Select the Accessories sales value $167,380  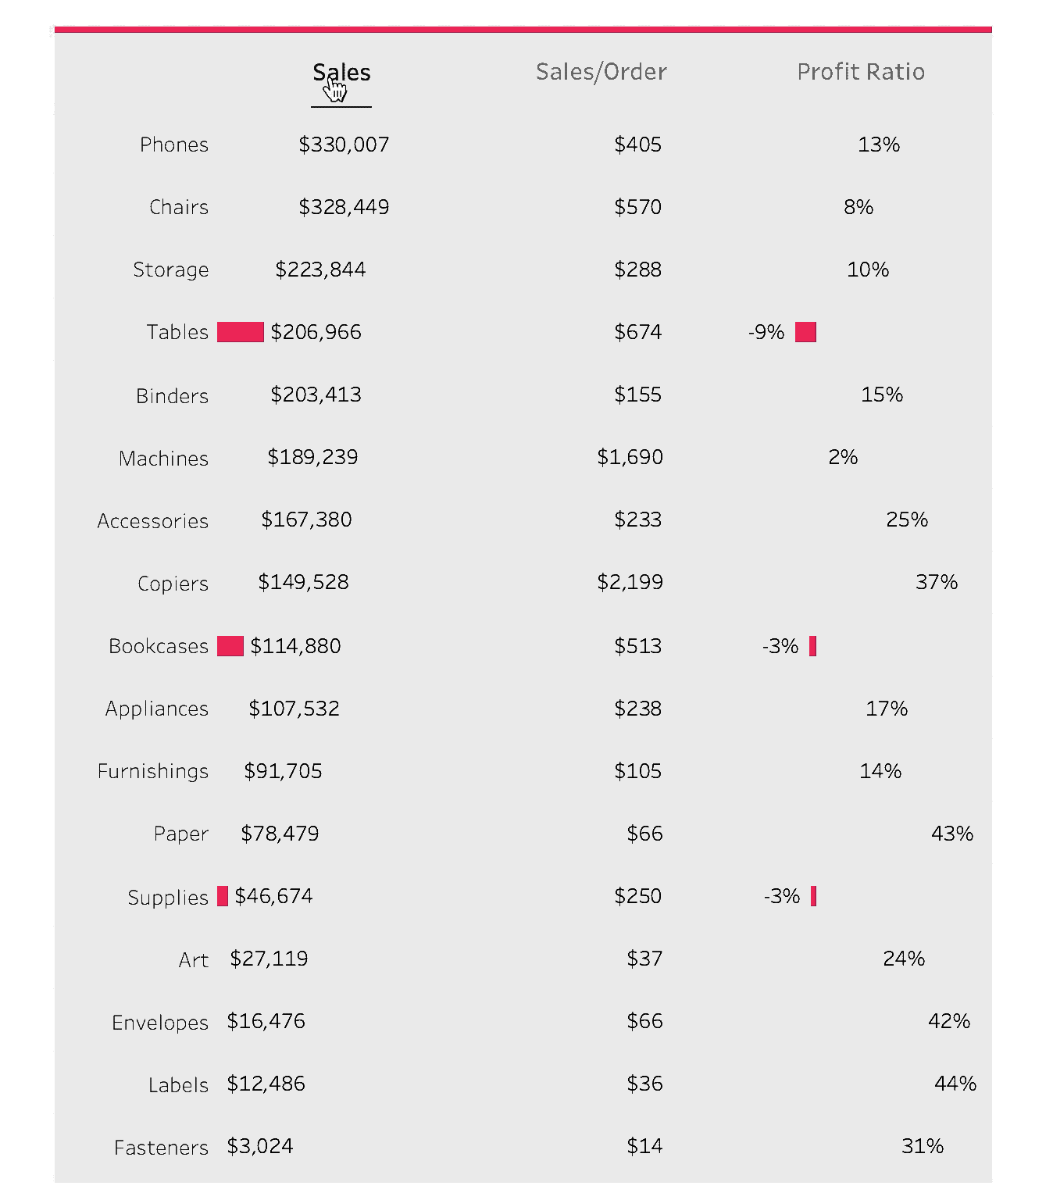tap(306, 520)
